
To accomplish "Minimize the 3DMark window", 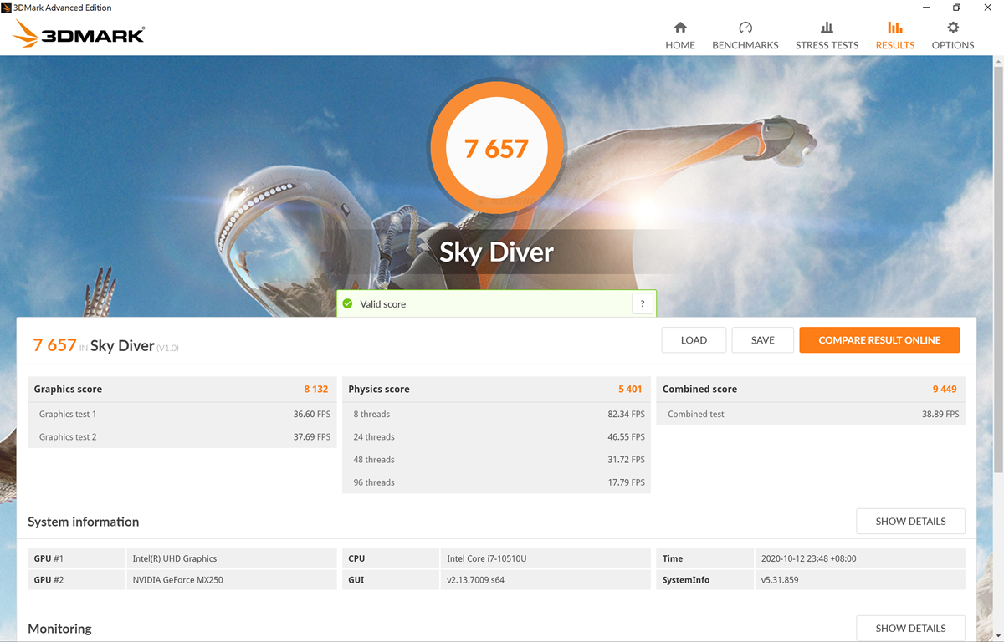I will pyautogui.click(x=927, y=8).
